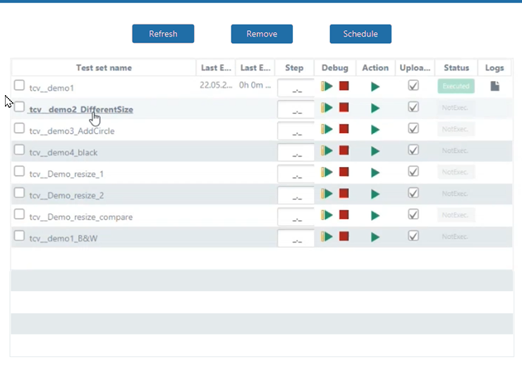Tick selection checkbox for tcv__demo4_black
Image resolution: width=522 pixels, height=369 pixels.
click(x=20, y=150)
